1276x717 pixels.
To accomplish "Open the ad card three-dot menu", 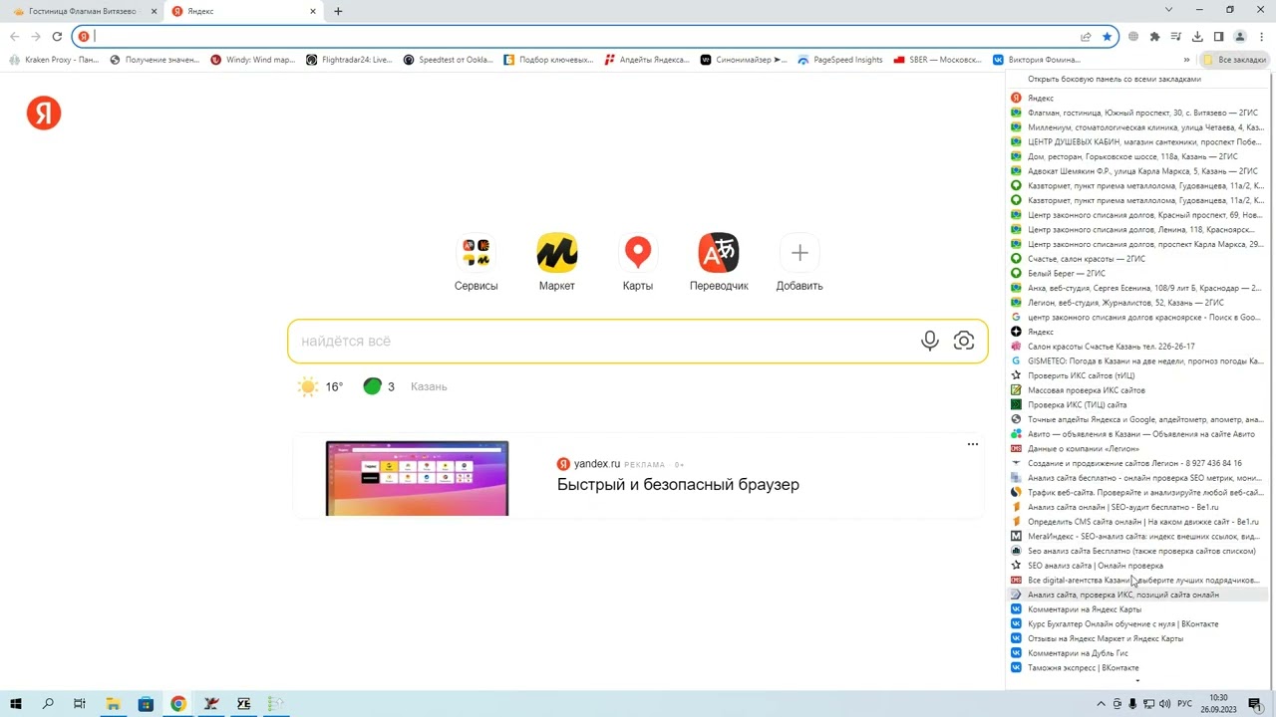I will [973, 444].
